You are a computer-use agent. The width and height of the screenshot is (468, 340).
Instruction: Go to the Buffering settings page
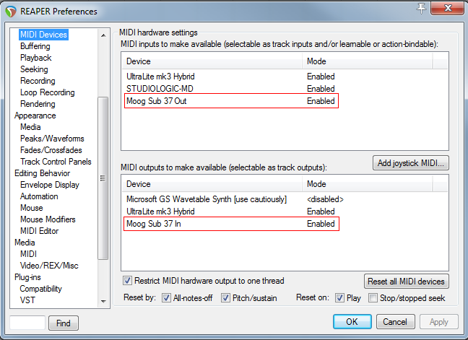pos(35,46)
